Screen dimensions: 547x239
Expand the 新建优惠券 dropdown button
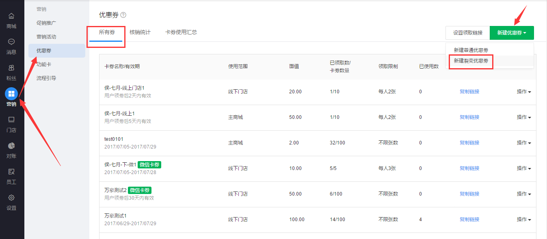pos(512,33)
